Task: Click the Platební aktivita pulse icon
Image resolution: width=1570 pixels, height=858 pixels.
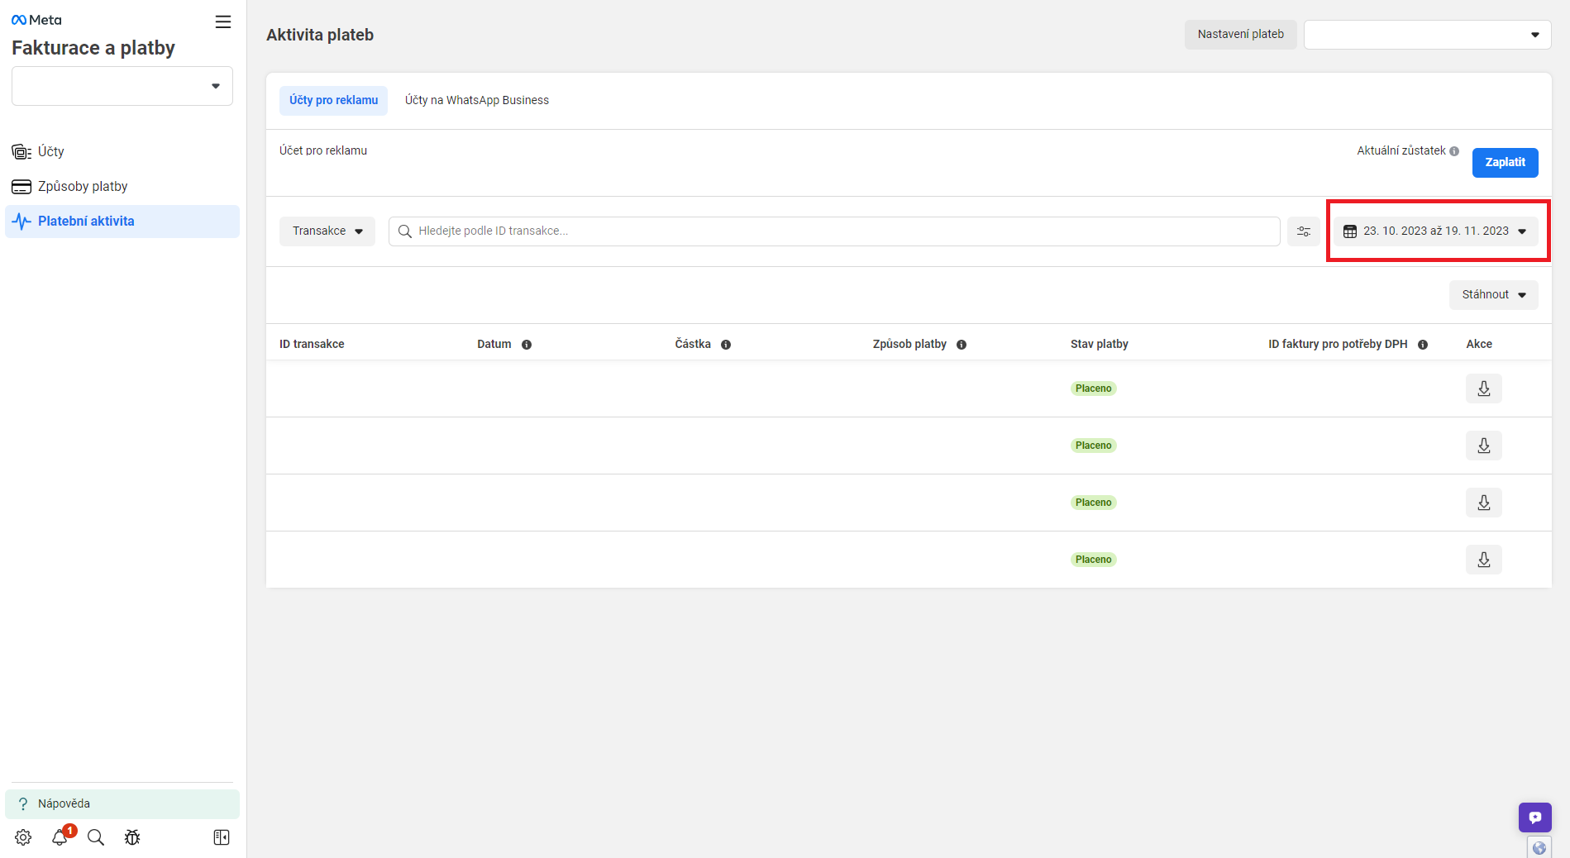Action: click(x=21, y=221)
